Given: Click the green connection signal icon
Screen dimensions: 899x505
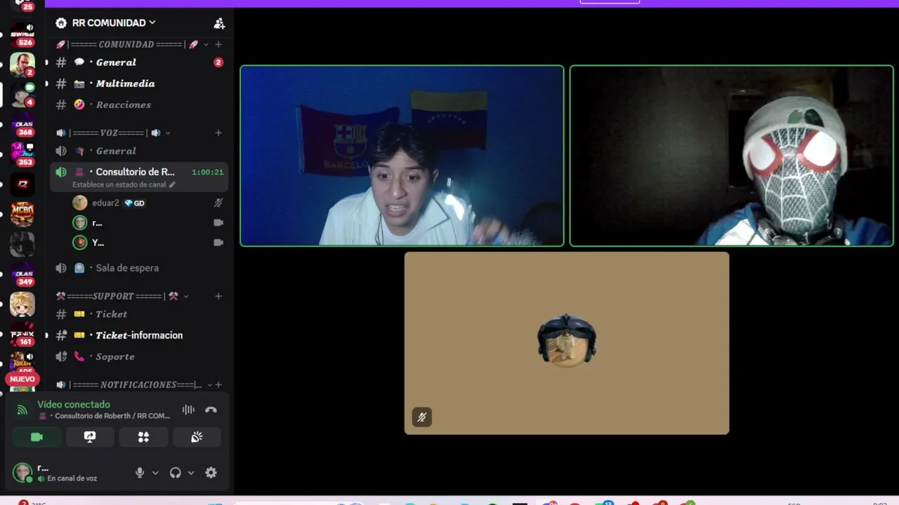Looking at the screenshot, I should pos(22,410).
